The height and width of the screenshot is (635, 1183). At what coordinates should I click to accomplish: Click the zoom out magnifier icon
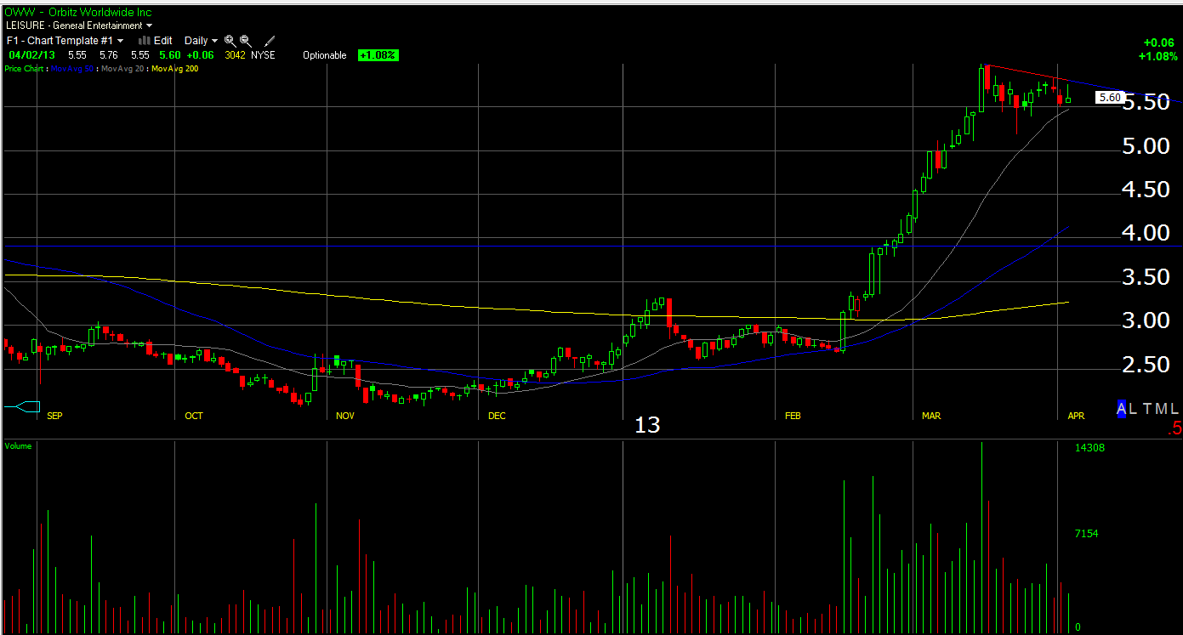tap(246, 40)
